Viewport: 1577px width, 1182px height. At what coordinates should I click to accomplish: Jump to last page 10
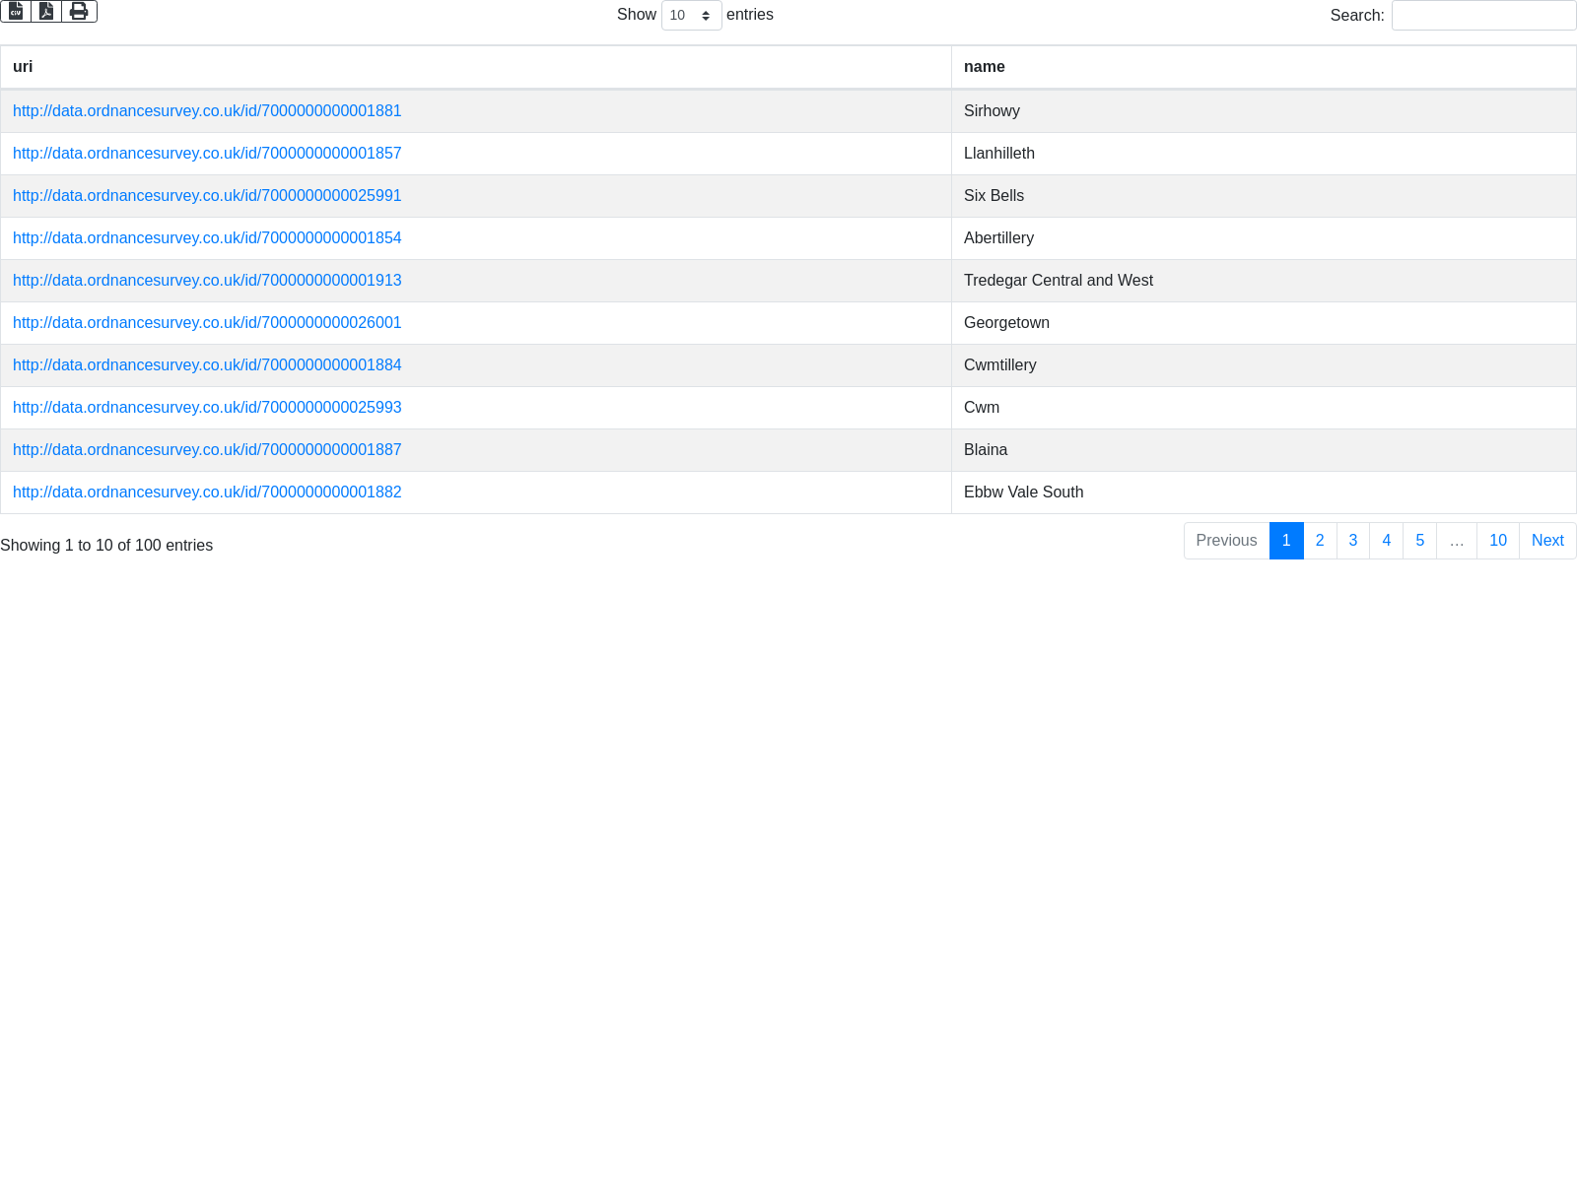[1497, 541]
